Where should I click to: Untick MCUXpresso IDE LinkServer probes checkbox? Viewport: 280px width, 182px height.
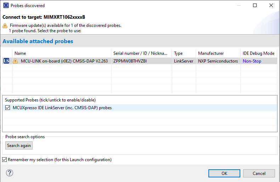pos(8,108)
